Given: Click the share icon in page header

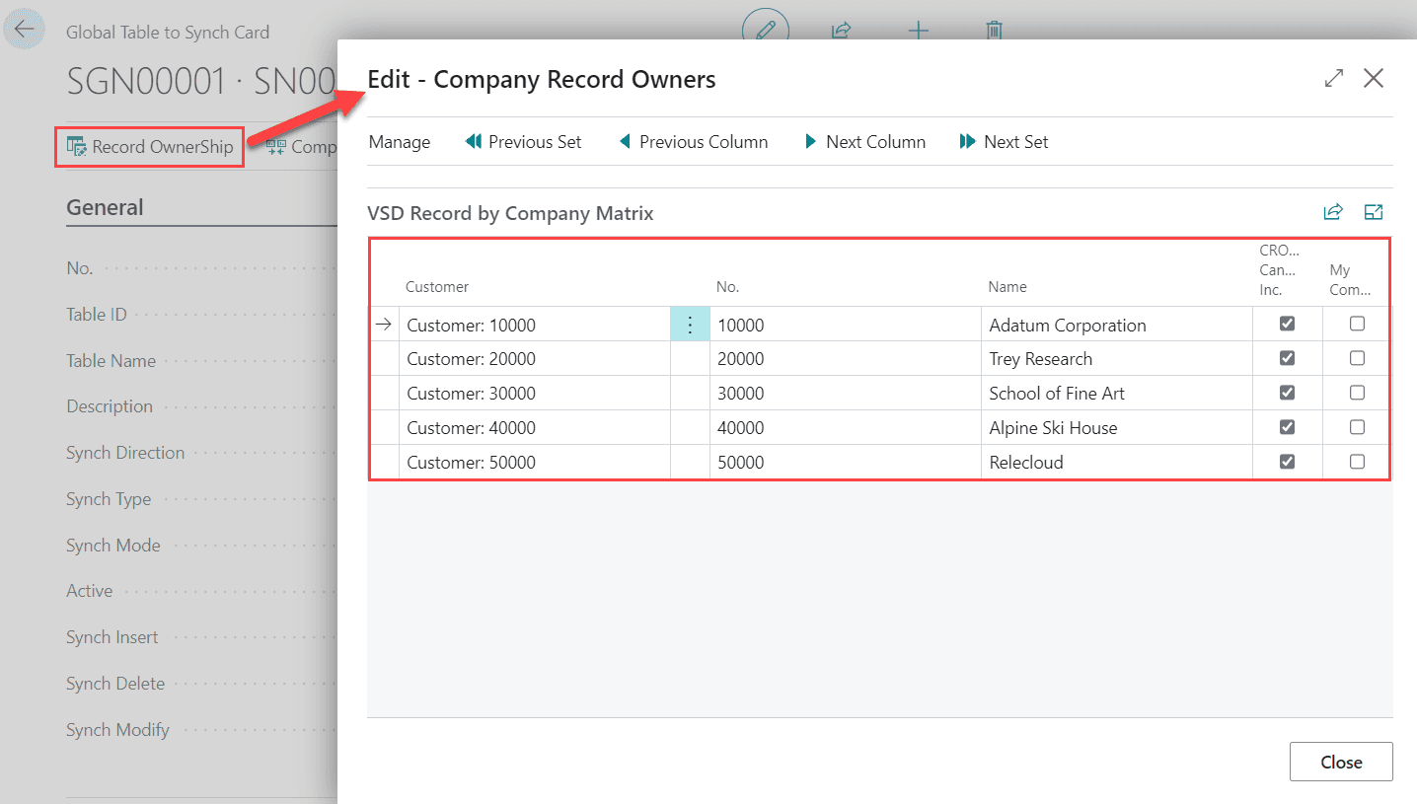Looking at the screenshot, I should tap(841, 30).
